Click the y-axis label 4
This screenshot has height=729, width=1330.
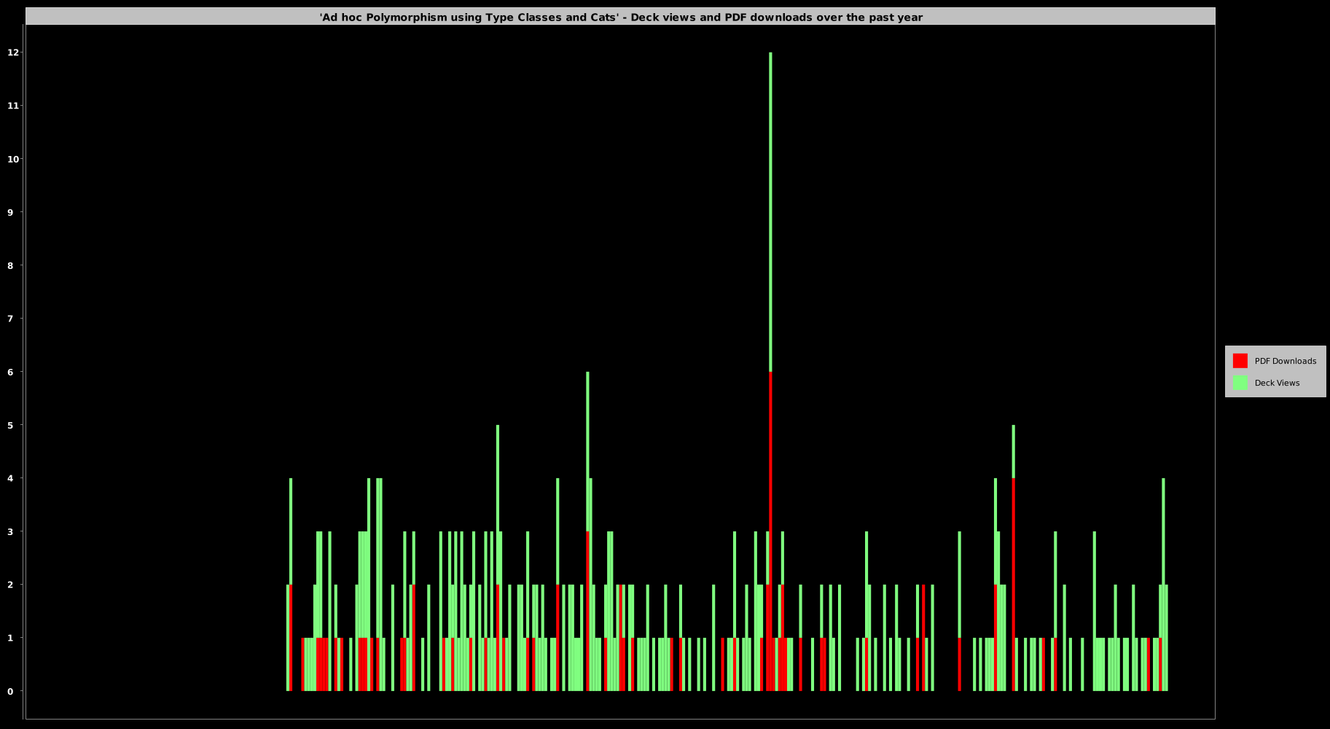coord(10,478)
